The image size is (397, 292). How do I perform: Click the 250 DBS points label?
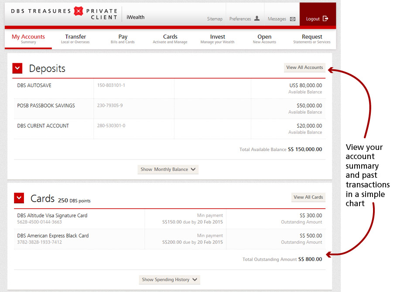74,200
